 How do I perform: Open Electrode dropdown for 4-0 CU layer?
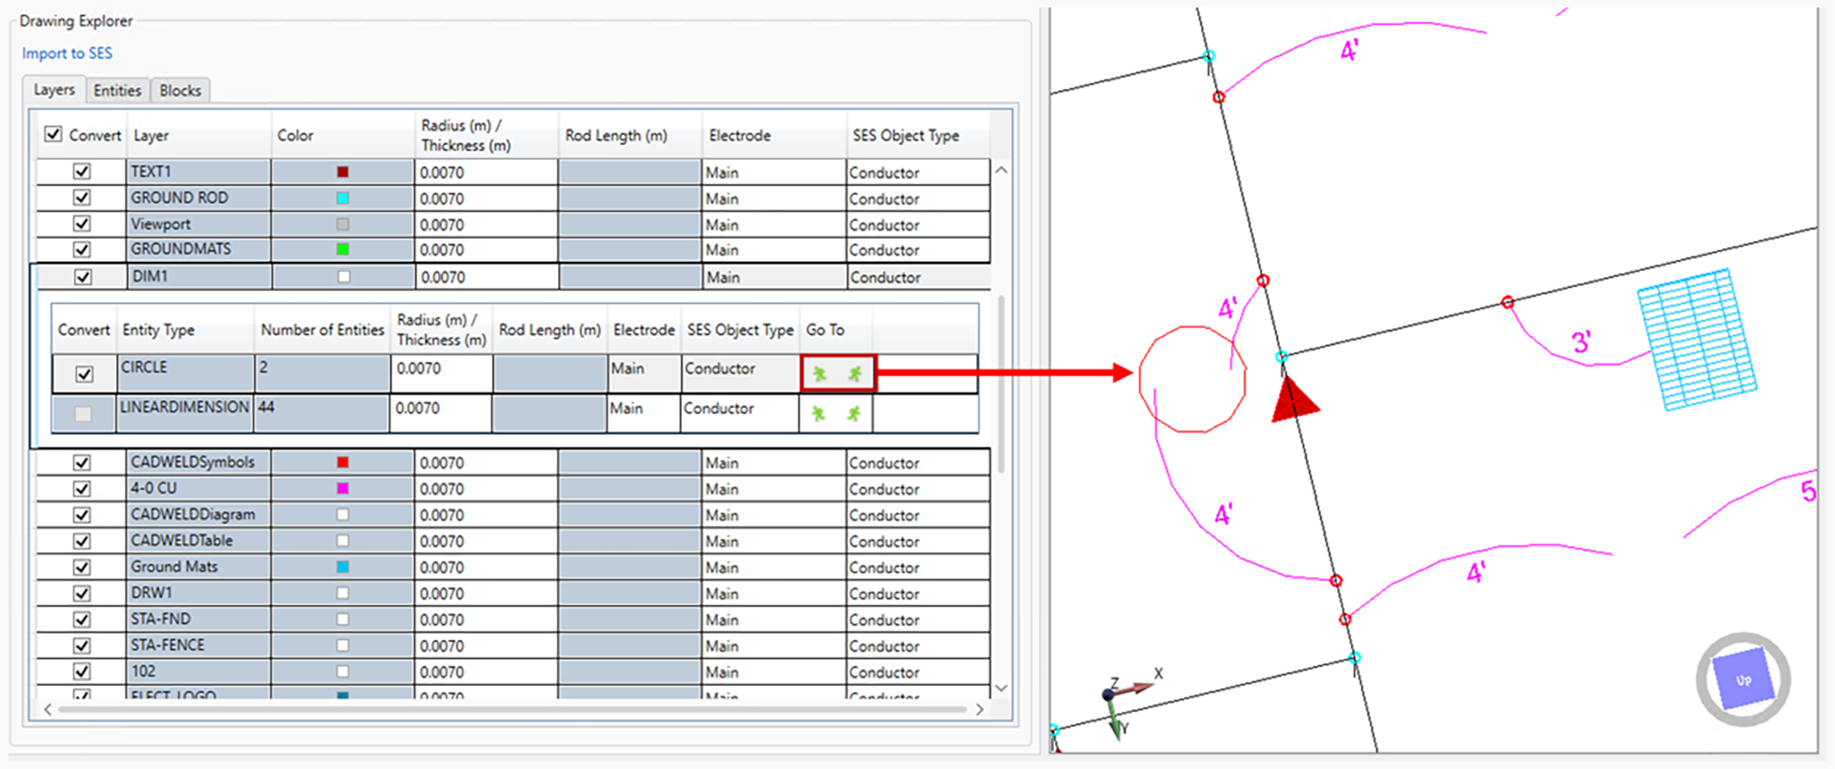point(773,488)
